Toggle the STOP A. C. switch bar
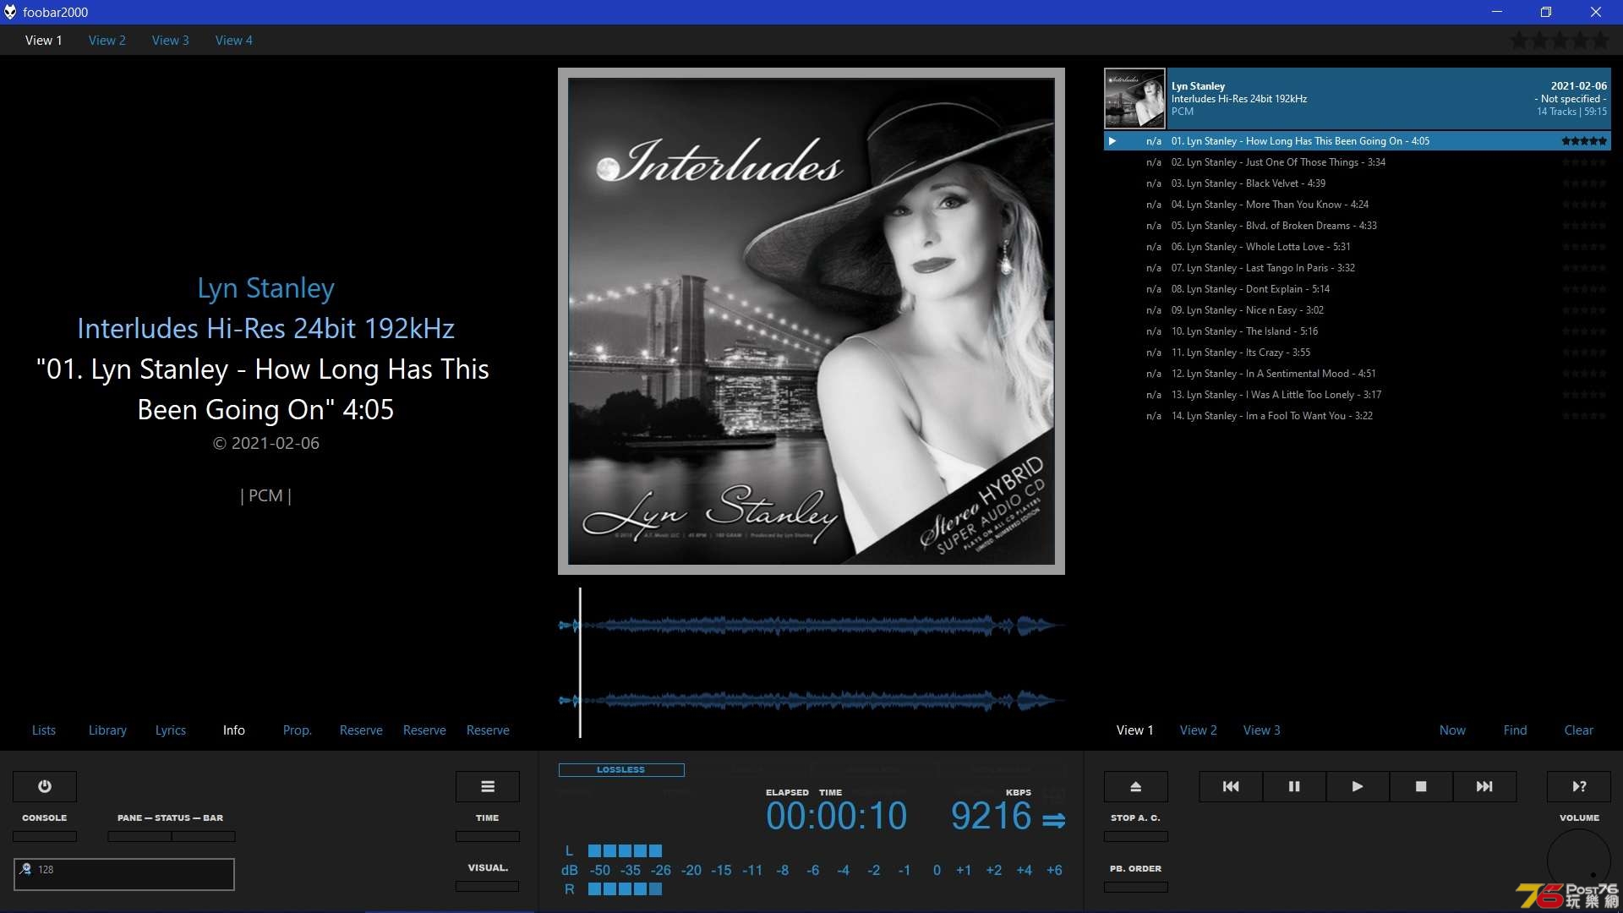The width and height of the screenshot is (1623, 913). (1136, 836)
